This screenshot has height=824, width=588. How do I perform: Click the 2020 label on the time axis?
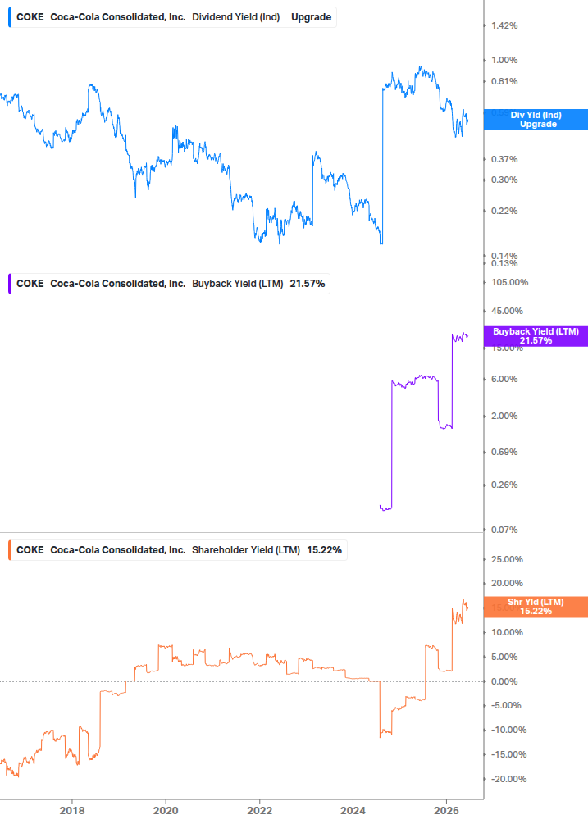(166, 810)
